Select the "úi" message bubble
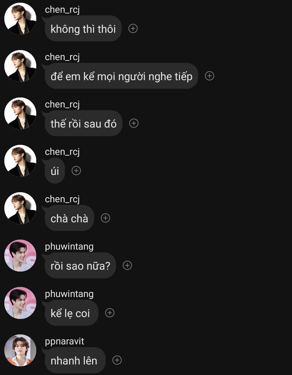The width and height of the screenshot is (292, 375). coord(55,171)
